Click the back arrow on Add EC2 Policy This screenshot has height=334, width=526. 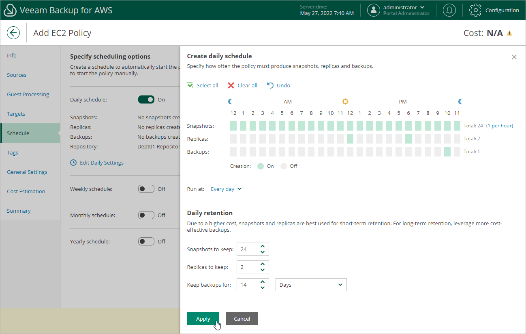13,33
